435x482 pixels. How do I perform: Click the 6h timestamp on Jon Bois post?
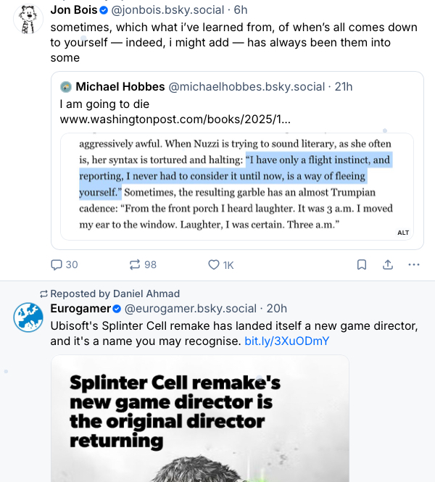(x=241, y=10)
